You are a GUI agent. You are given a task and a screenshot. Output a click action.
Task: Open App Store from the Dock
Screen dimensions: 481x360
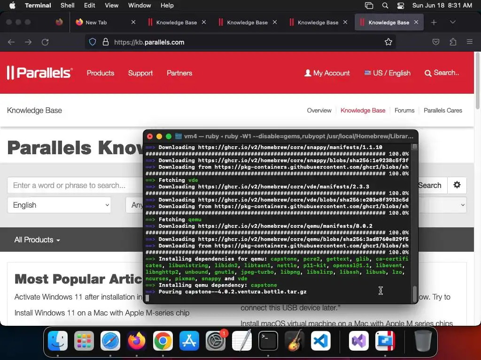[x=189, y=340]
